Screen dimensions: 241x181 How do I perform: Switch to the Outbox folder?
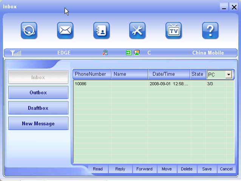(38, 92)
